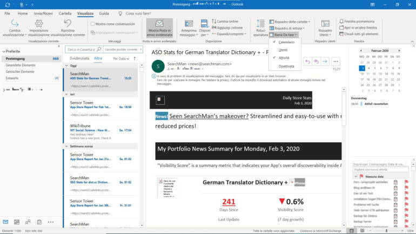Image resolution: width=416 pixels, height=234 pixels.
Task: Open Disponi per menu
Action: (205, 28)
